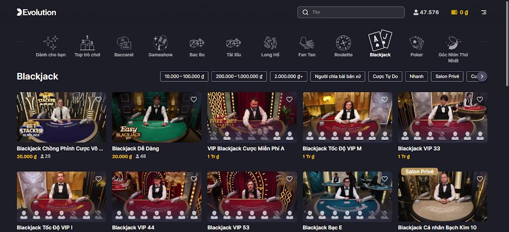Viewport: 509px width, 232px height.
Task: Filter by 2.000.000 đ+ bet range
Action: (x=289, y=77)
